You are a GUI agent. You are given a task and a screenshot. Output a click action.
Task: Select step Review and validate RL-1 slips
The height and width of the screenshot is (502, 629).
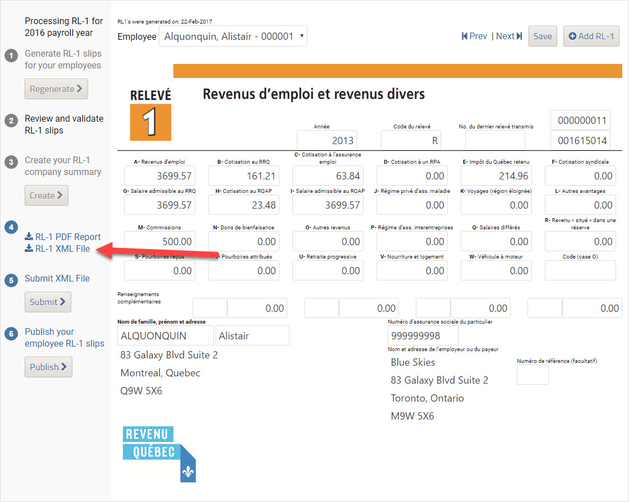pos(64,125)
